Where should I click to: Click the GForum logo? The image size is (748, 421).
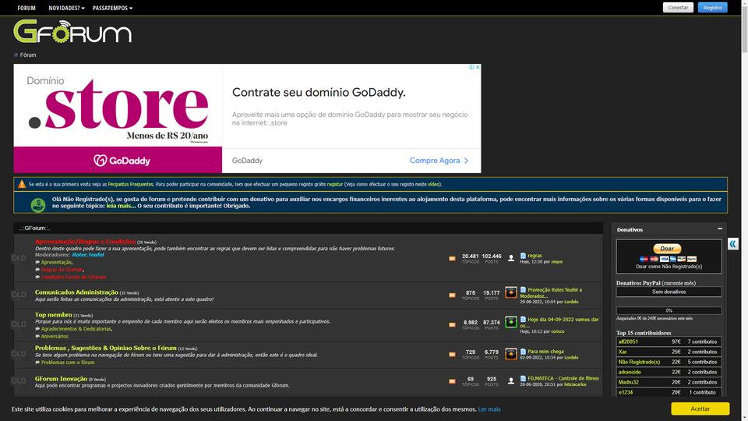click(72, 31)
